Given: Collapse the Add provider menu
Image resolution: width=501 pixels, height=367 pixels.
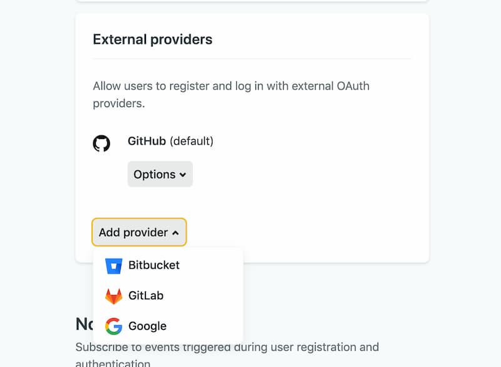Looking at the screenshot, I should pyautogui.click(x=138, y=232).
